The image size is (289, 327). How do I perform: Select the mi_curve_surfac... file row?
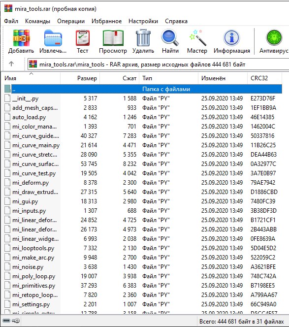143,164
